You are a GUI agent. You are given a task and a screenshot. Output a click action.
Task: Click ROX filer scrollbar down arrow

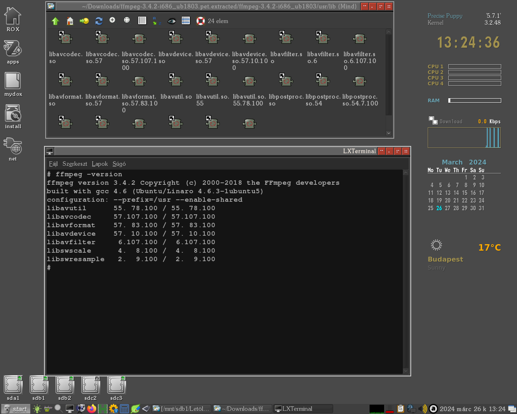pos(389,133)
